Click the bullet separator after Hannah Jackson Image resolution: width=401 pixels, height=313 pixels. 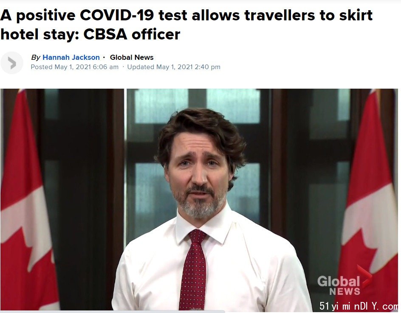(104, 57)
